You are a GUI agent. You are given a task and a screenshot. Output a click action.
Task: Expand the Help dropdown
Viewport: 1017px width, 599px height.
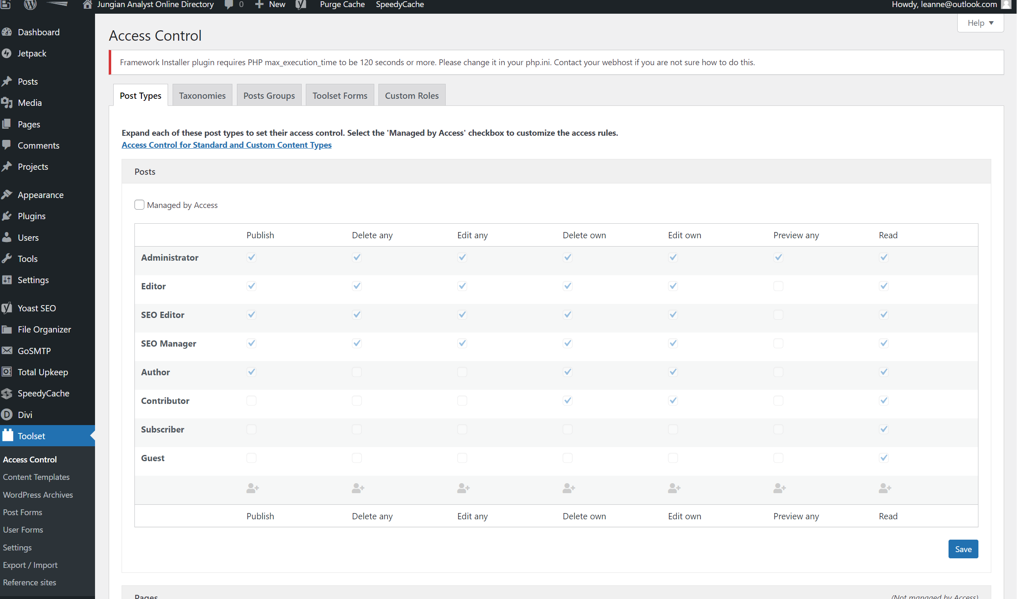click(980, 23)
